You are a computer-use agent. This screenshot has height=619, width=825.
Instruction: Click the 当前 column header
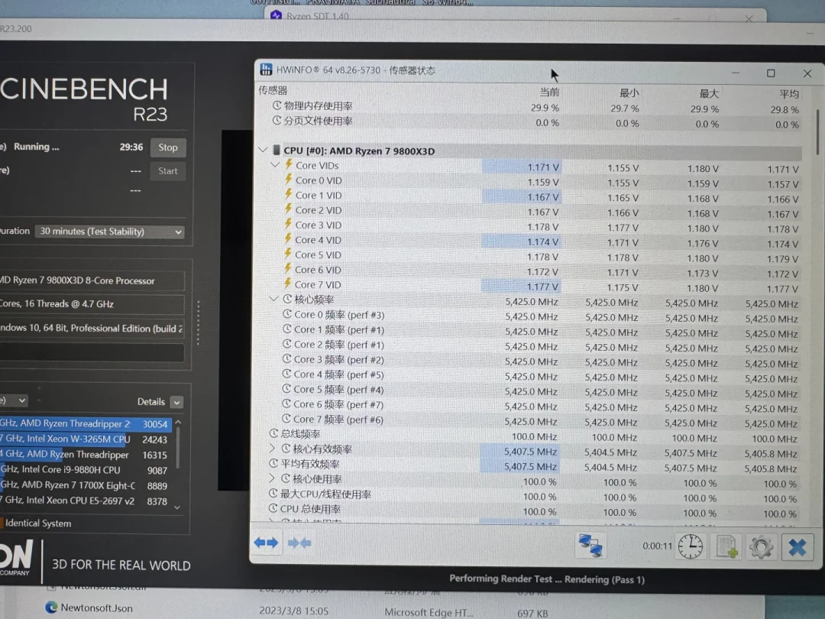coord(548,92)
